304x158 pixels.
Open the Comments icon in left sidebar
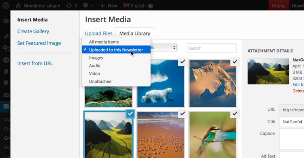pyautogui.click(x=6, y=83)
